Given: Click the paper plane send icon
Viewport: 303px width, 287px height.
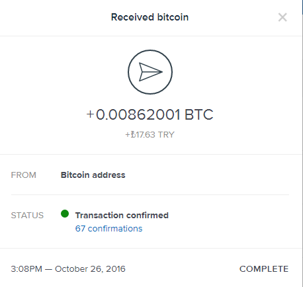Looking at the screenshot, I should (151, 71).
